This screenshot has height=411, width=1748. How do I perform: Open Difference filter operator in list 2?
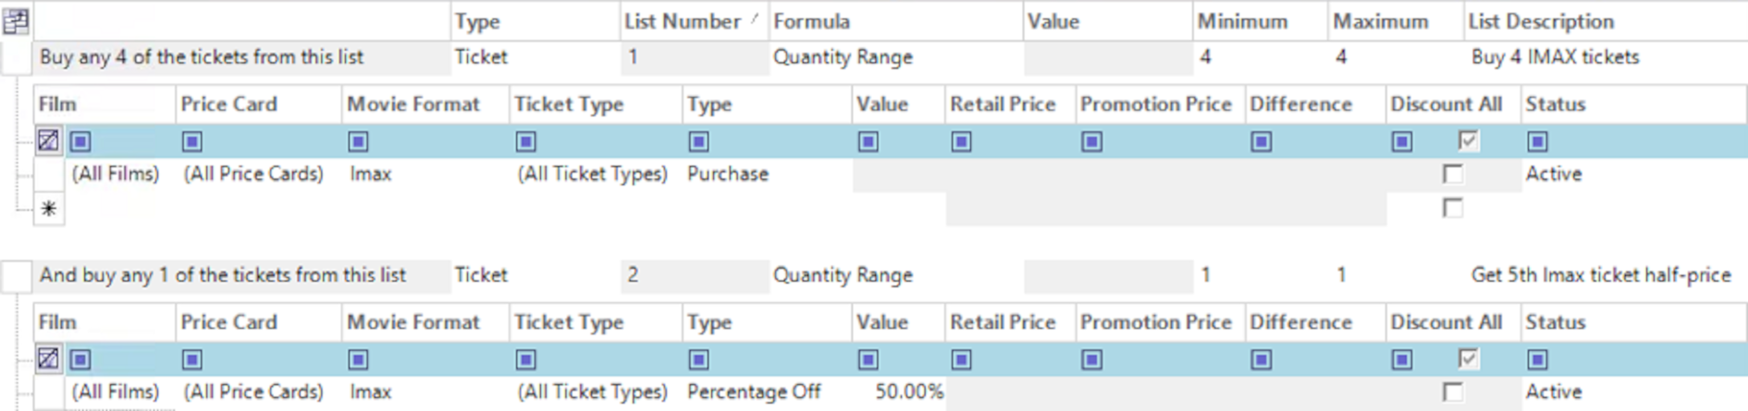pos(1261,359)
